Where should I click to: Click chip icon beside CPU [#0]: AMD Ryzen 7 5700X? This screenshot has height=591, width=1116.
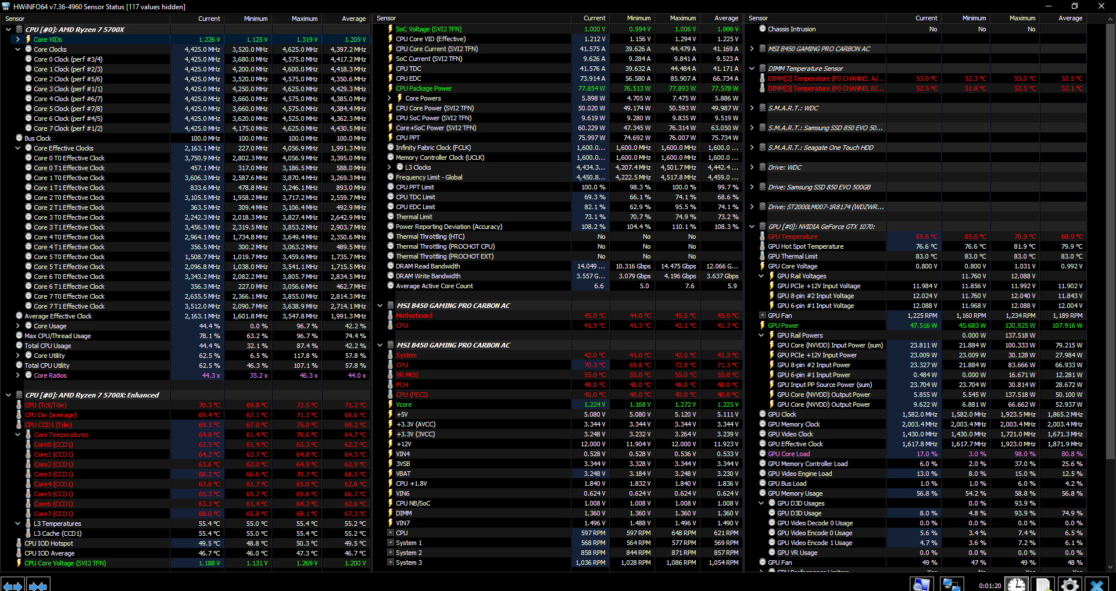tap(19, 30)
